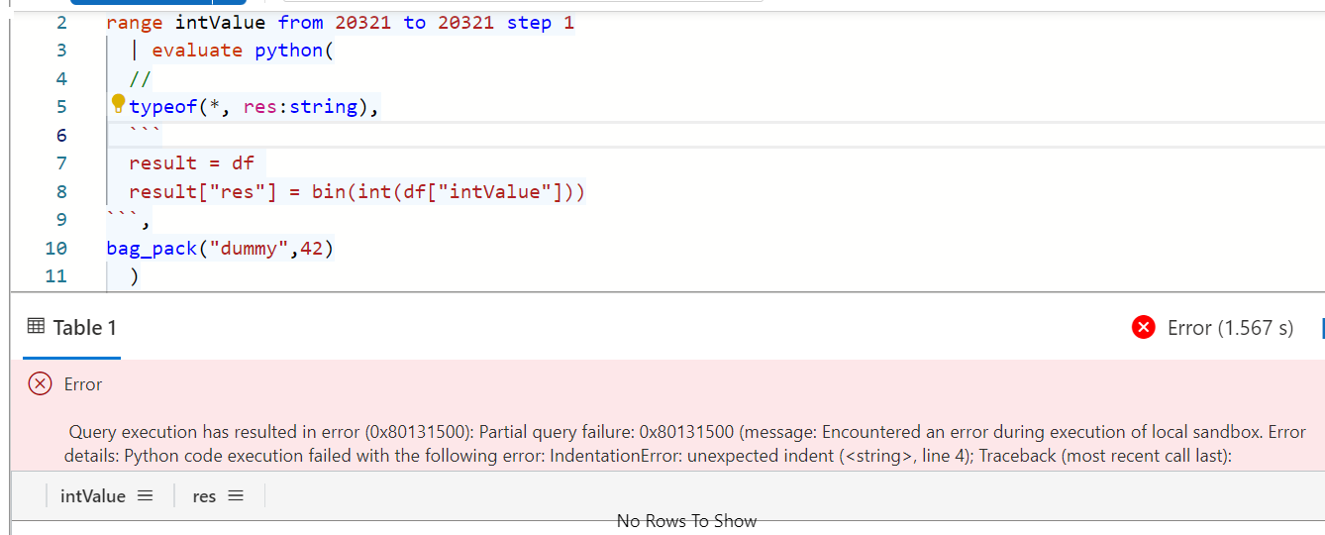The width and height of the screenshot is (1325, 535).
Task: Click the 'result = df' code line
Action: click(x=192, y=162)
